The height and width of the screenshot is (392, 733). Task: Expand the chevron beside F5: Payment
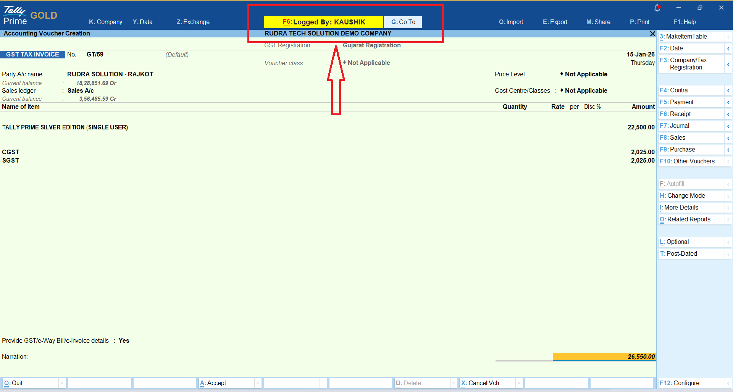tap(728, 102)
